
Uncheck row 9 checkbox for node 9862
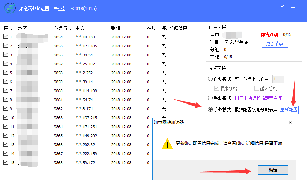6,108
